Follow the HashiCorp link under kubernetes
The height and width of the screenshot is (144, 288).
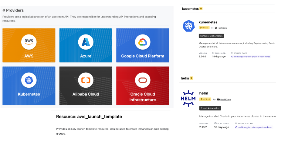tap(222, 28)
